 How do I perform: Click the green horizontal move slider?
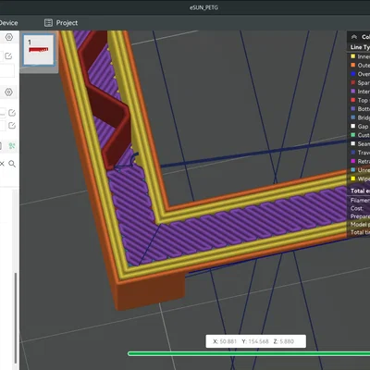pos(249,353)
